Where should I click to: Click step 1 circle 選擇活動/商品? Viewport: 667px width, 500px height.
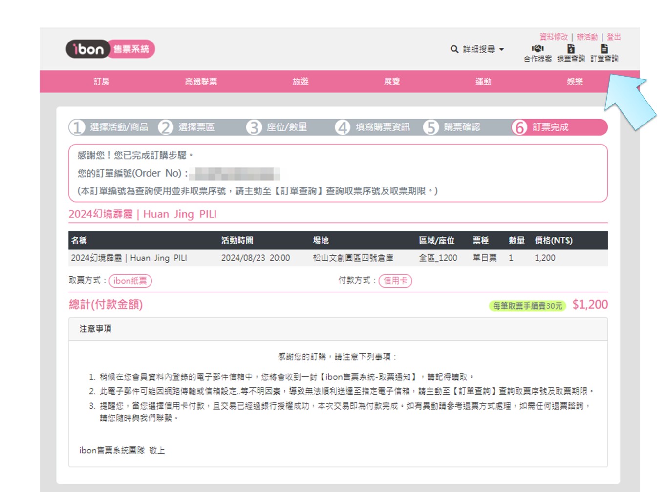click(x=77, y=127)
